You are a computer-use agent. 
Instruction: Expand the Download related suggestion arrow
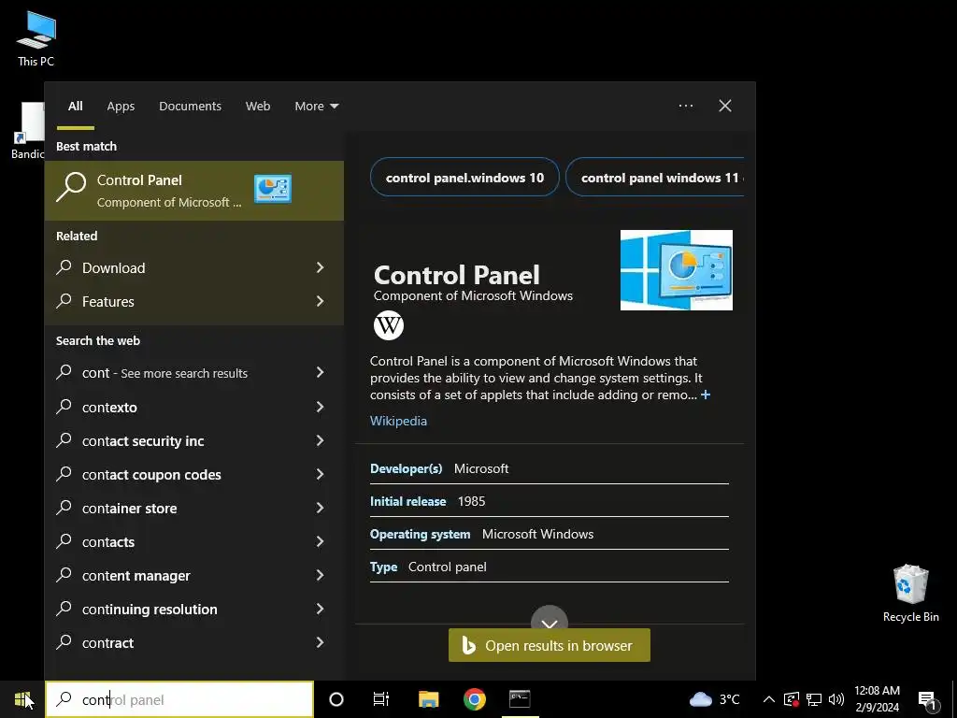pyautogui.click(x=320, y=267)
